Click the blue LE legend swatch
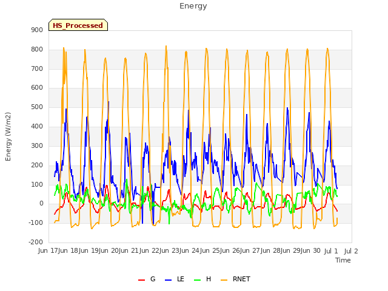This screenshot has height=291, width=388. 169,280
